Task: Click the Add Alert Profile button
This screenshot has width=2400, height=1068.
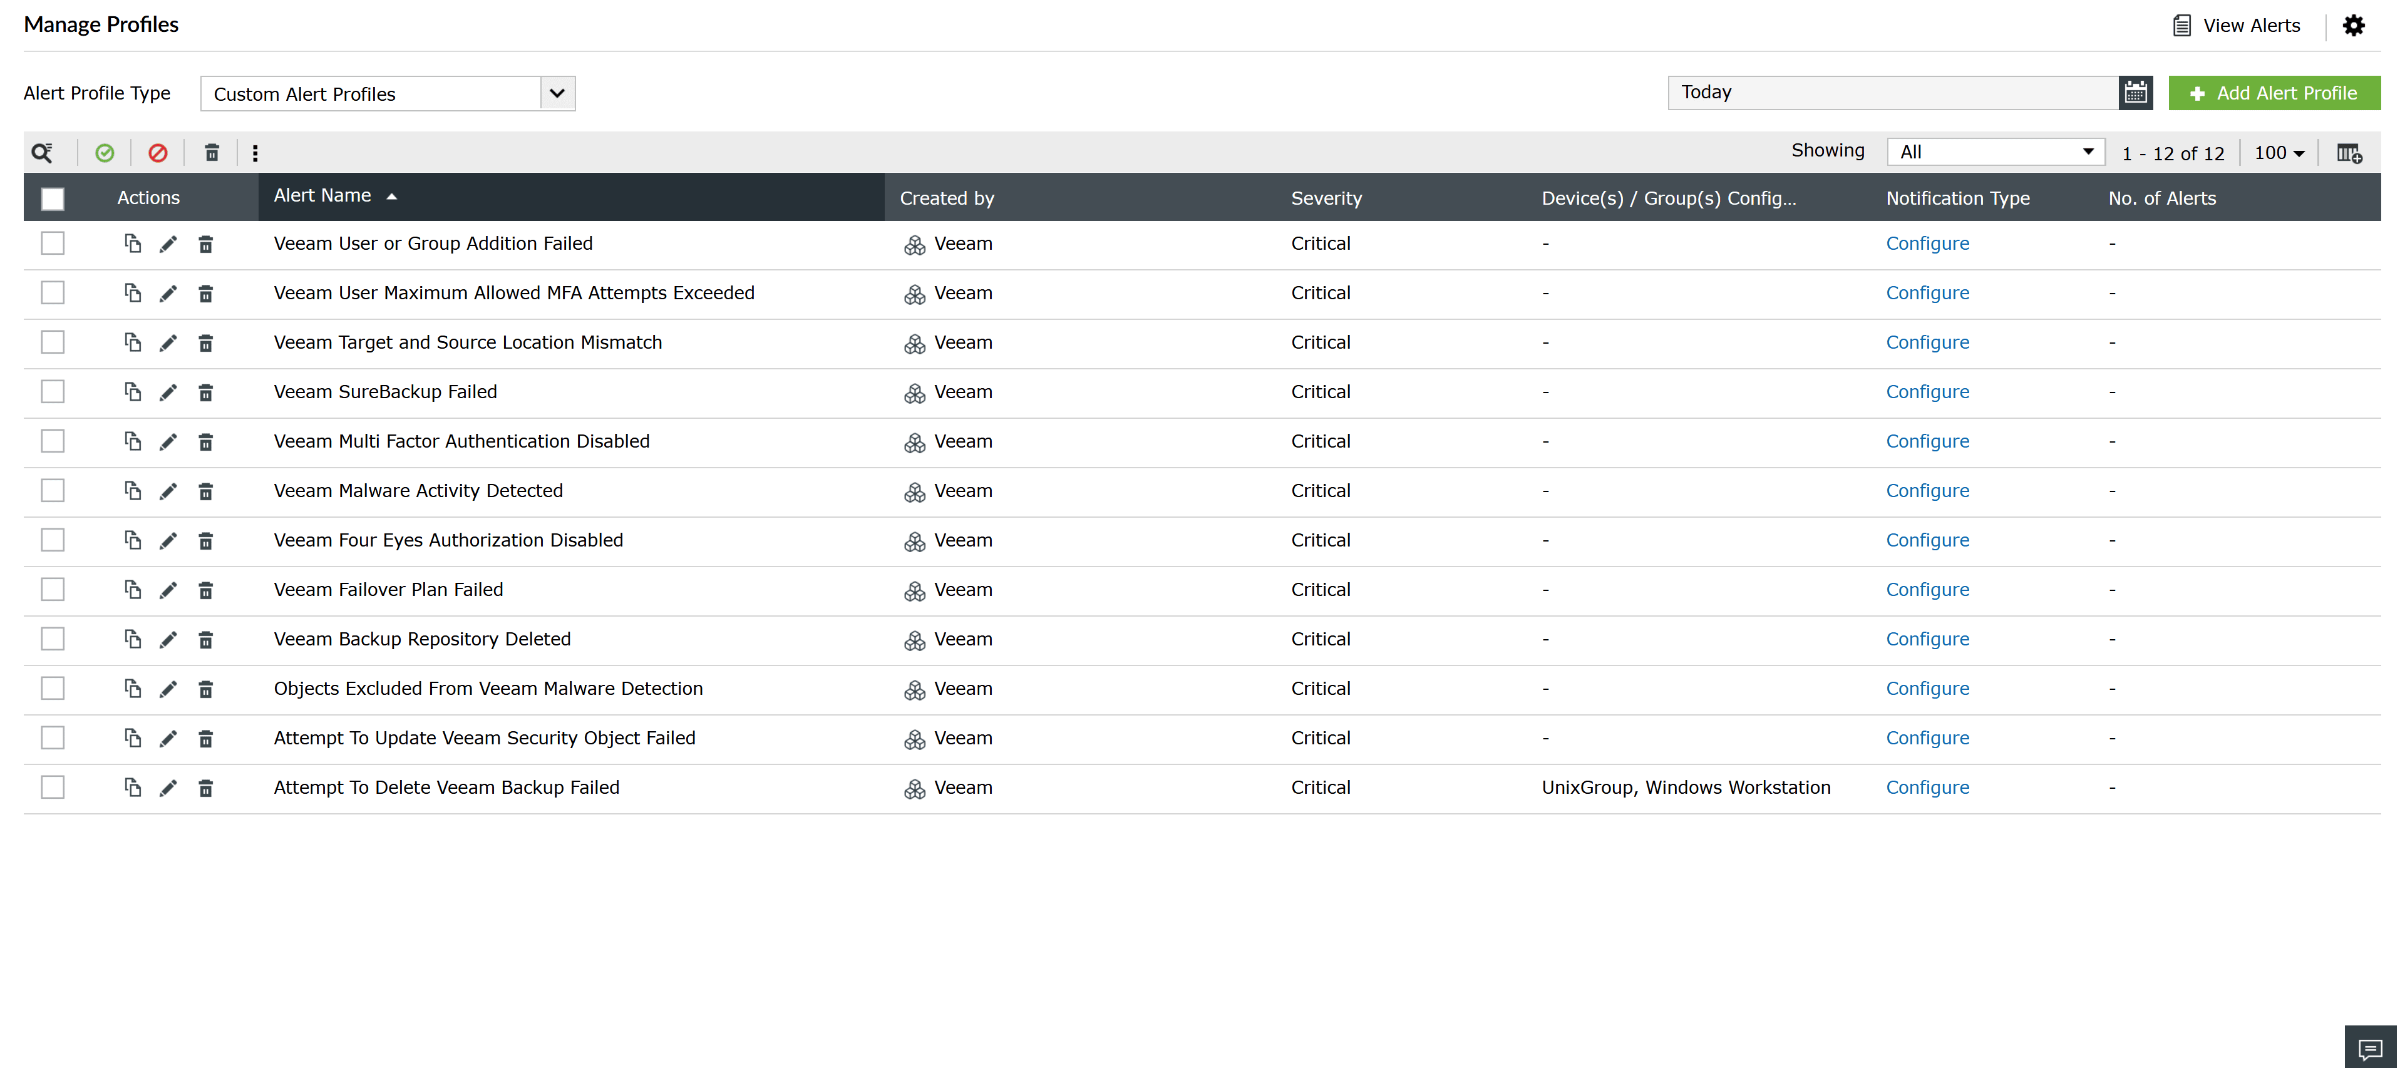Action: (2274, 93)
